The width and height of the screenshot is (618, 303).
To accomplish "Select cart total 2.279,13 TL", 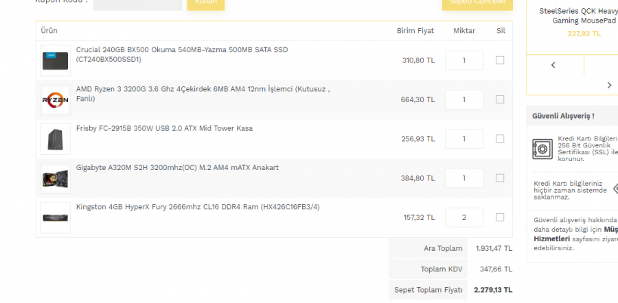I will click(493, 290).
